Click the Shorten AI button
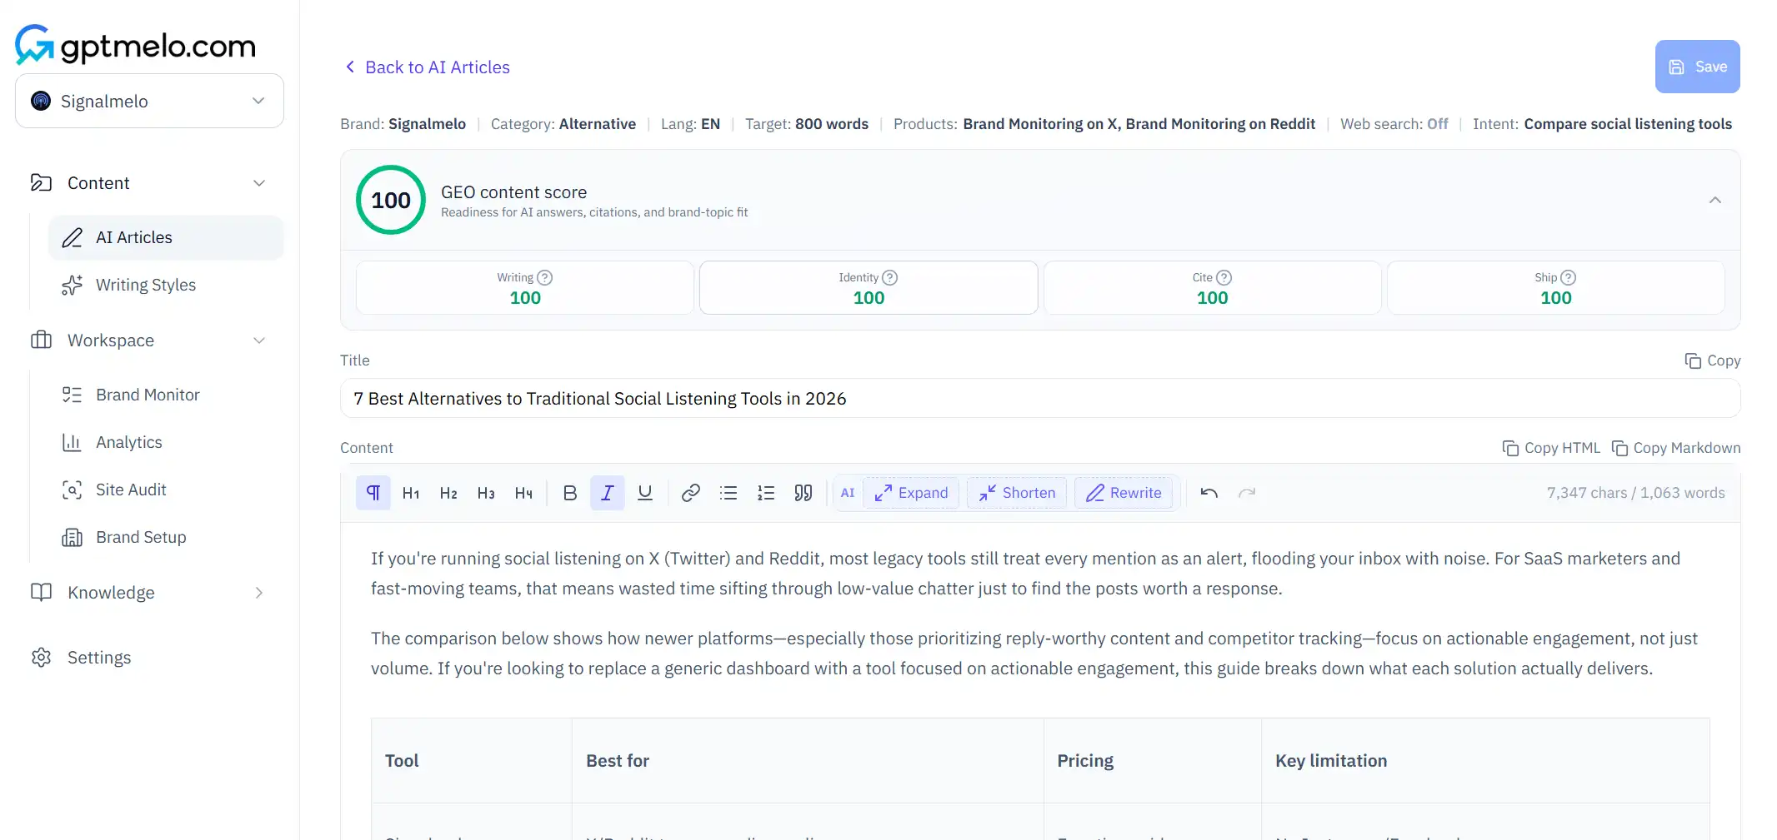This screenshot has width=1777, height=840. pyautogui.click(x=1017, y=493)
